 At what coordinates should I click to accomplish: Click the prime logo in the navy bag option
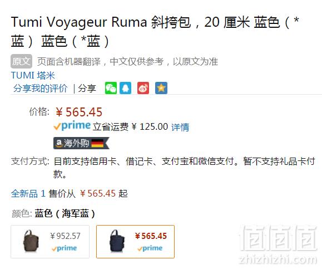pyautogui.click(x=150, y=248)
